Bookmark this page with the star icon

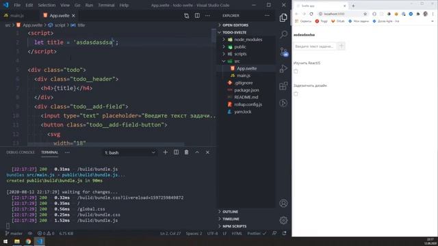click(x=365, y=14)
